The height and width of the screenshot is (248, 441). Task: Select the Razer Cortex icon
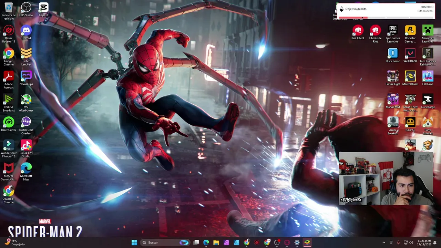(9, 124)
